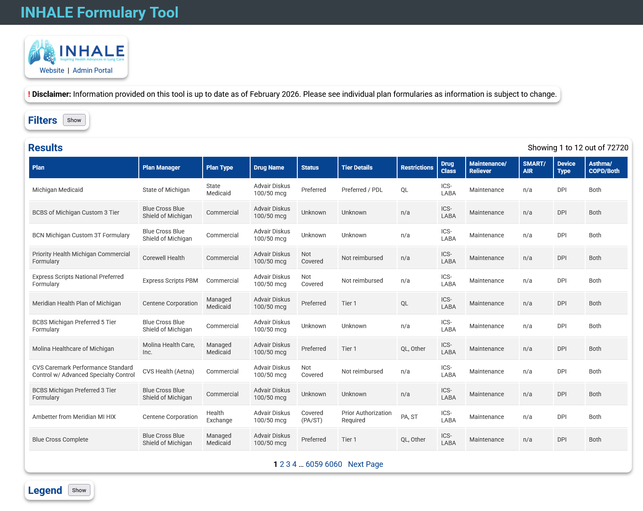Click the Drug Name column header
643x511 pixels.
pos(273,167)
